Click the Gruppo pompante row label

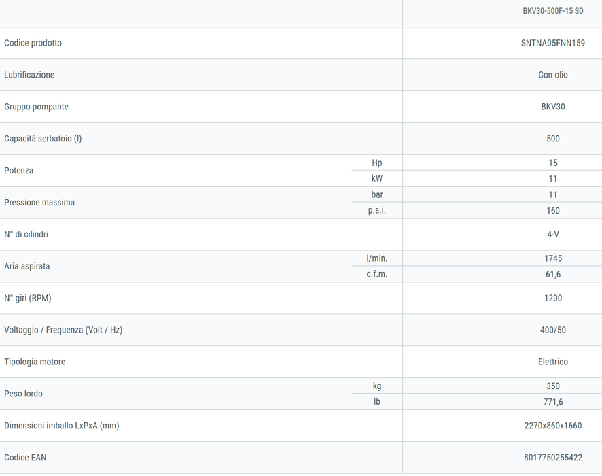click(x=37, y=107)
